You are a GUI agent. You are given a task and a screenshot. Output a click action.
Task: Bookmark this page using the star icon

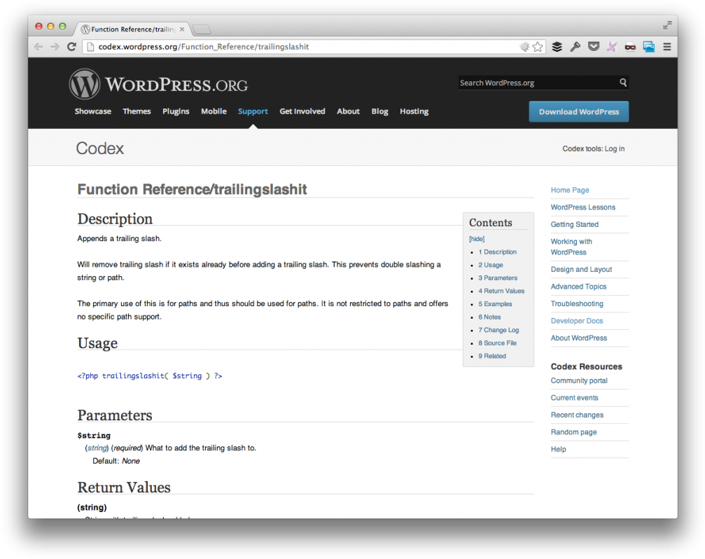(x=537, y=46)
